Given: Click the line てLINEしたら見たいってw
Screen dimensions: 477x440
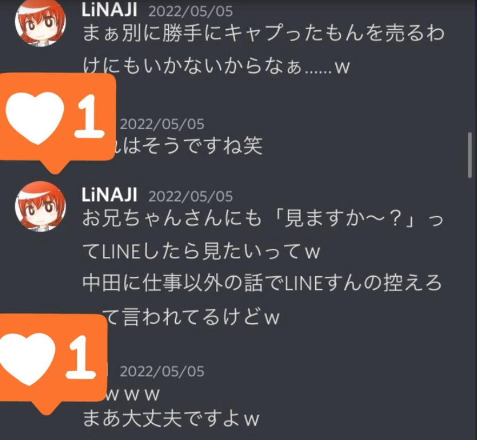Looking at the screenshot, I should tap(201, 251).
